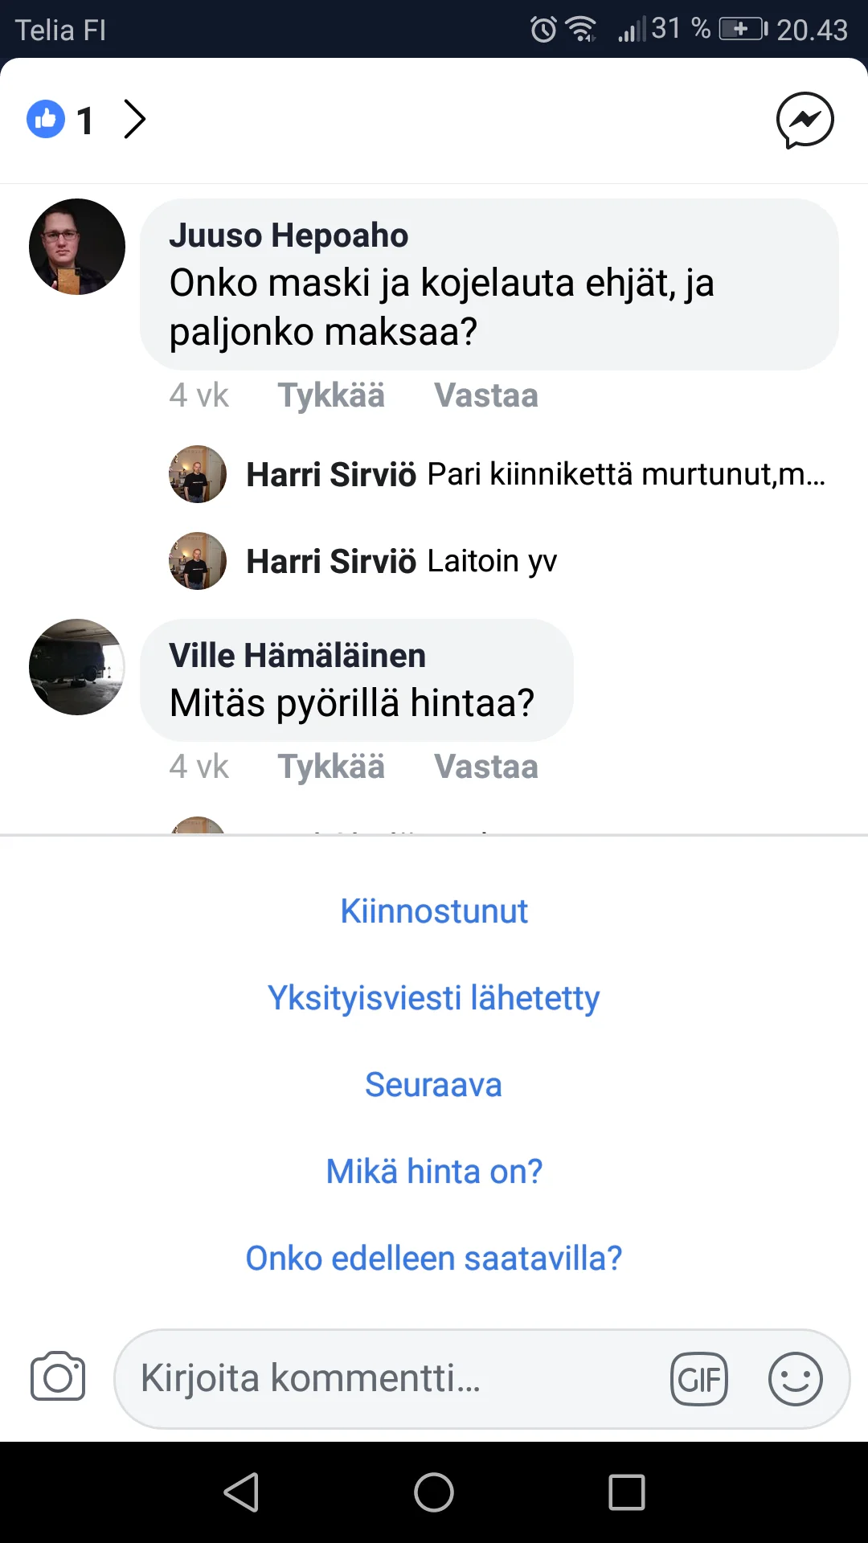Image resolution: width=868 pixels, height=1543 pixels.
Task: Like Ville Hämäläinen's comment
Action: coord(331,767)
